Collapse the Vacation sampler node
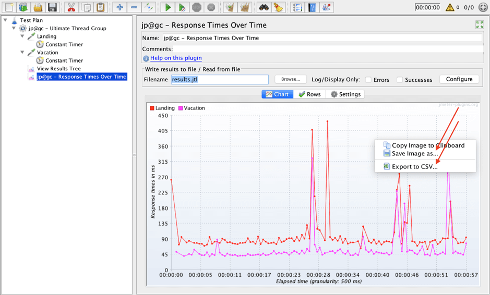This screenshot has height=295, width=490. click(22, 53)
